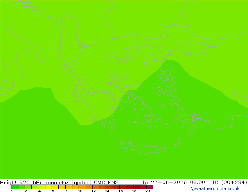The height and width of the screenshot is (192, 248).
Task: Click the weatheronline.co.uk copyright link
Action: (x=215, y=188)
